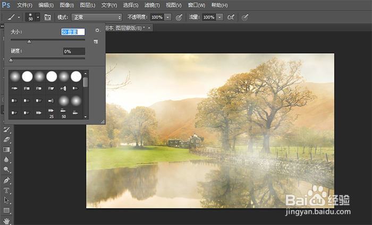This screenshot has width=372, height=225.
Task: Select the Type tool
Action: pyautogui.click(x=6, y=190)
